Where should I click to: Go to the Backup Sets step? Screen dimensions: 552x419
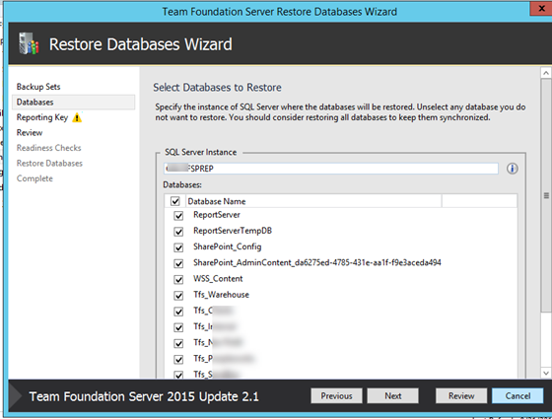38,87
